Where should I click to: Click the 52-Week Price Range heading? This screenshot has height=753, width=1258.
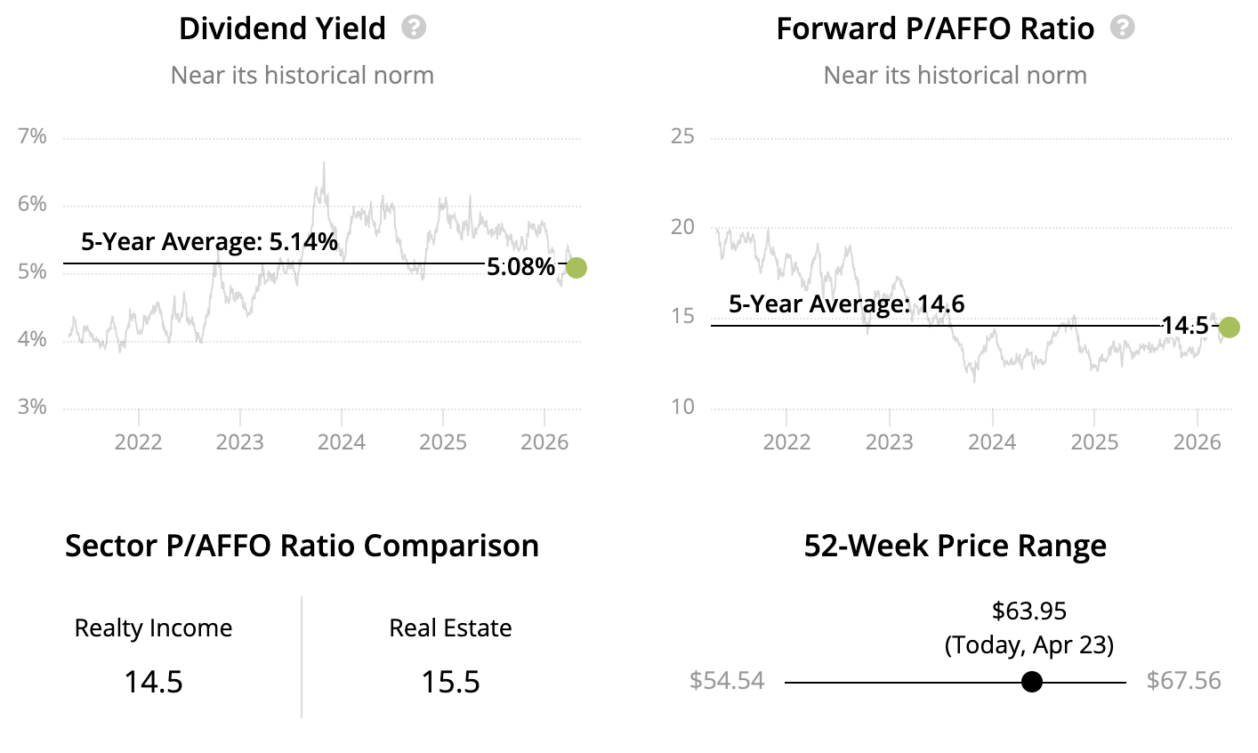click(955, 546)
